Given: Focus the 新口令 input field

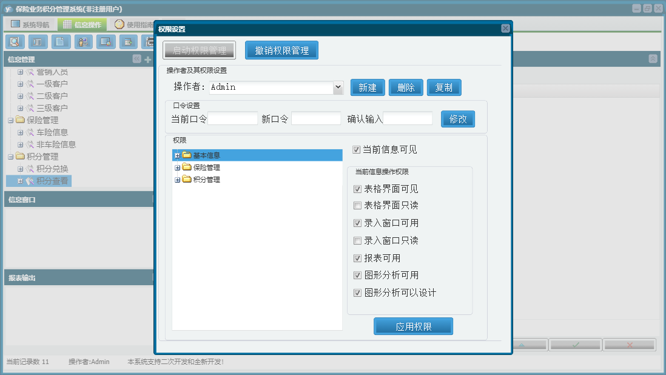Looking at the screenshot, I should pos(316,118).
